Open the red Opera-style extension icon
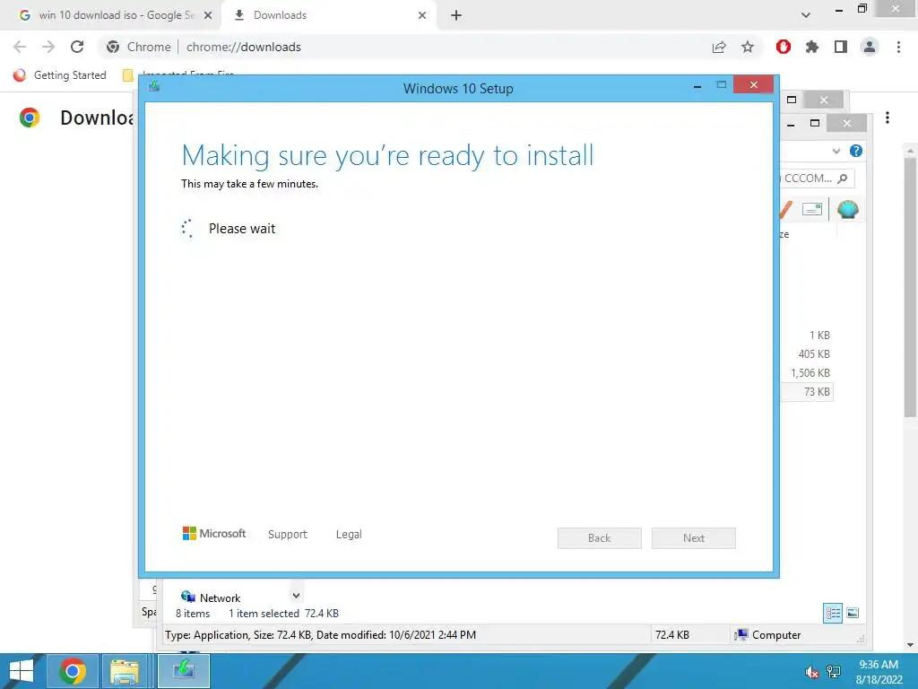 click(784, 47)
